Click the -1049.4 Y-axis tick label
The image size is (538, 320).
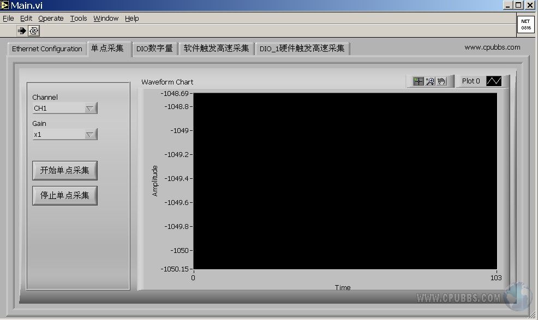(x=176, y=178)
